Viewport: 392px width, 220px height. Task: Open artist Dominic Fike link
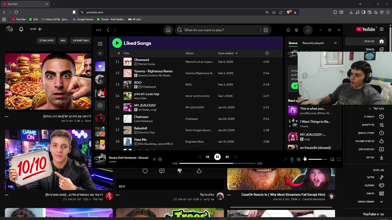click(x=146, y=132)
